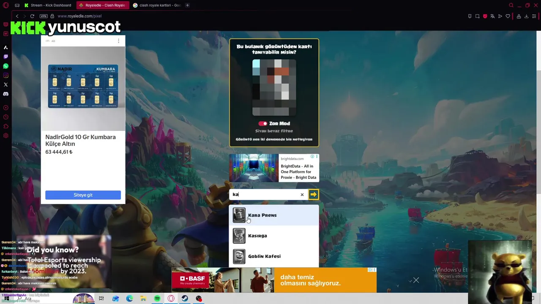541x304 pixels.
Task: Open Easy Setup menu icon
Action: click(534, 16)
